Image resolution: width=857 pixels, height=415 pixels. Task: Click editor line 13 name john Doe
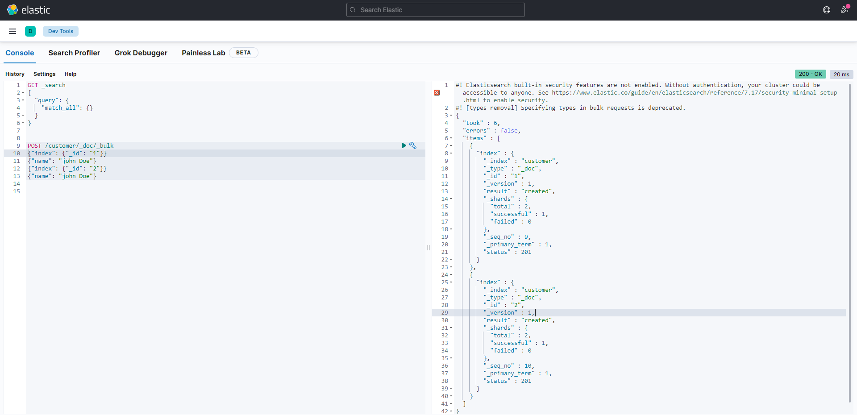62,176
